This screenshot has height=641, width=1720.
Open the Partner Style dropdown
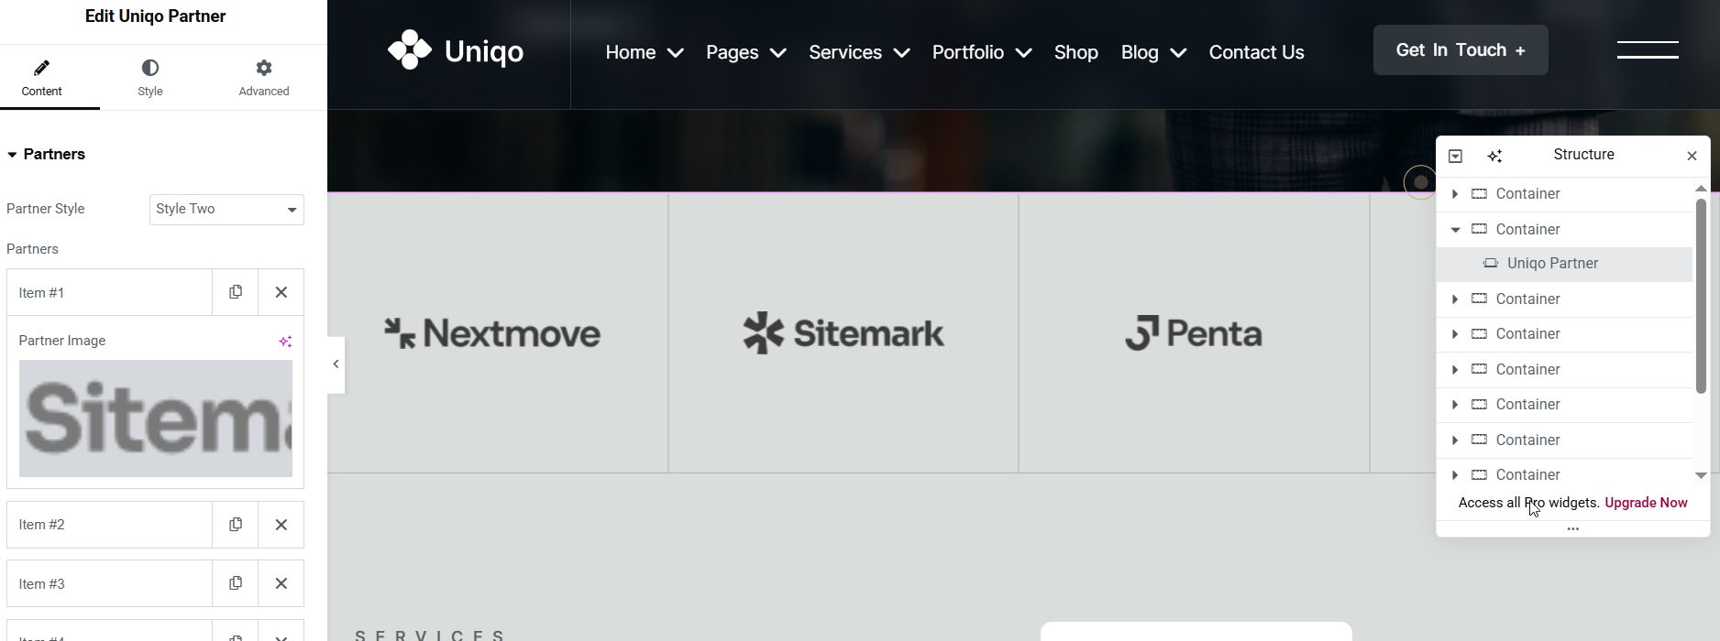coord(226,210)
